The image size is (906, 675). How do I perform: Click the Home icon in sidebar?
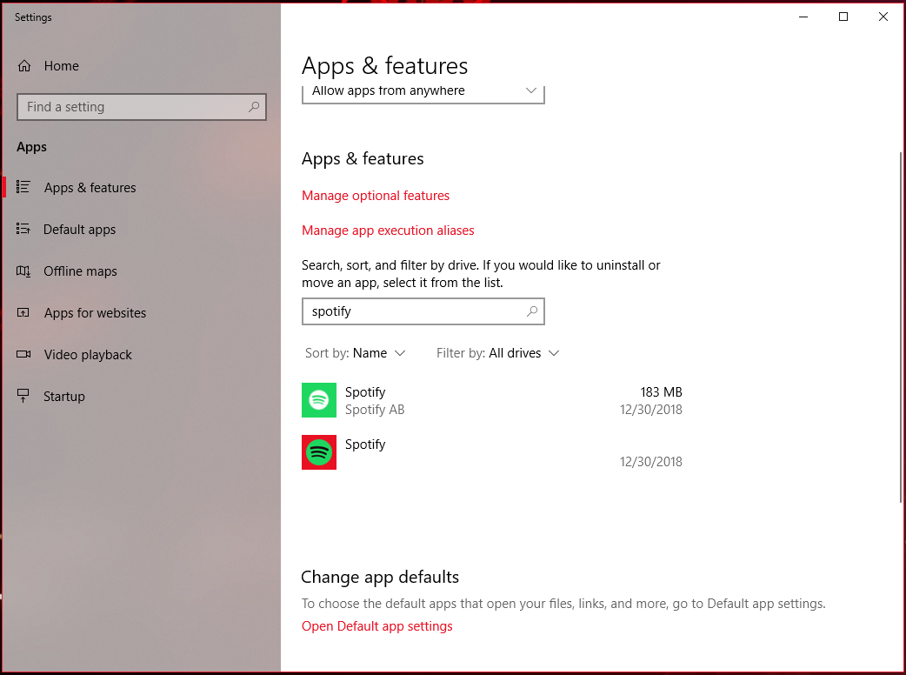23,66
